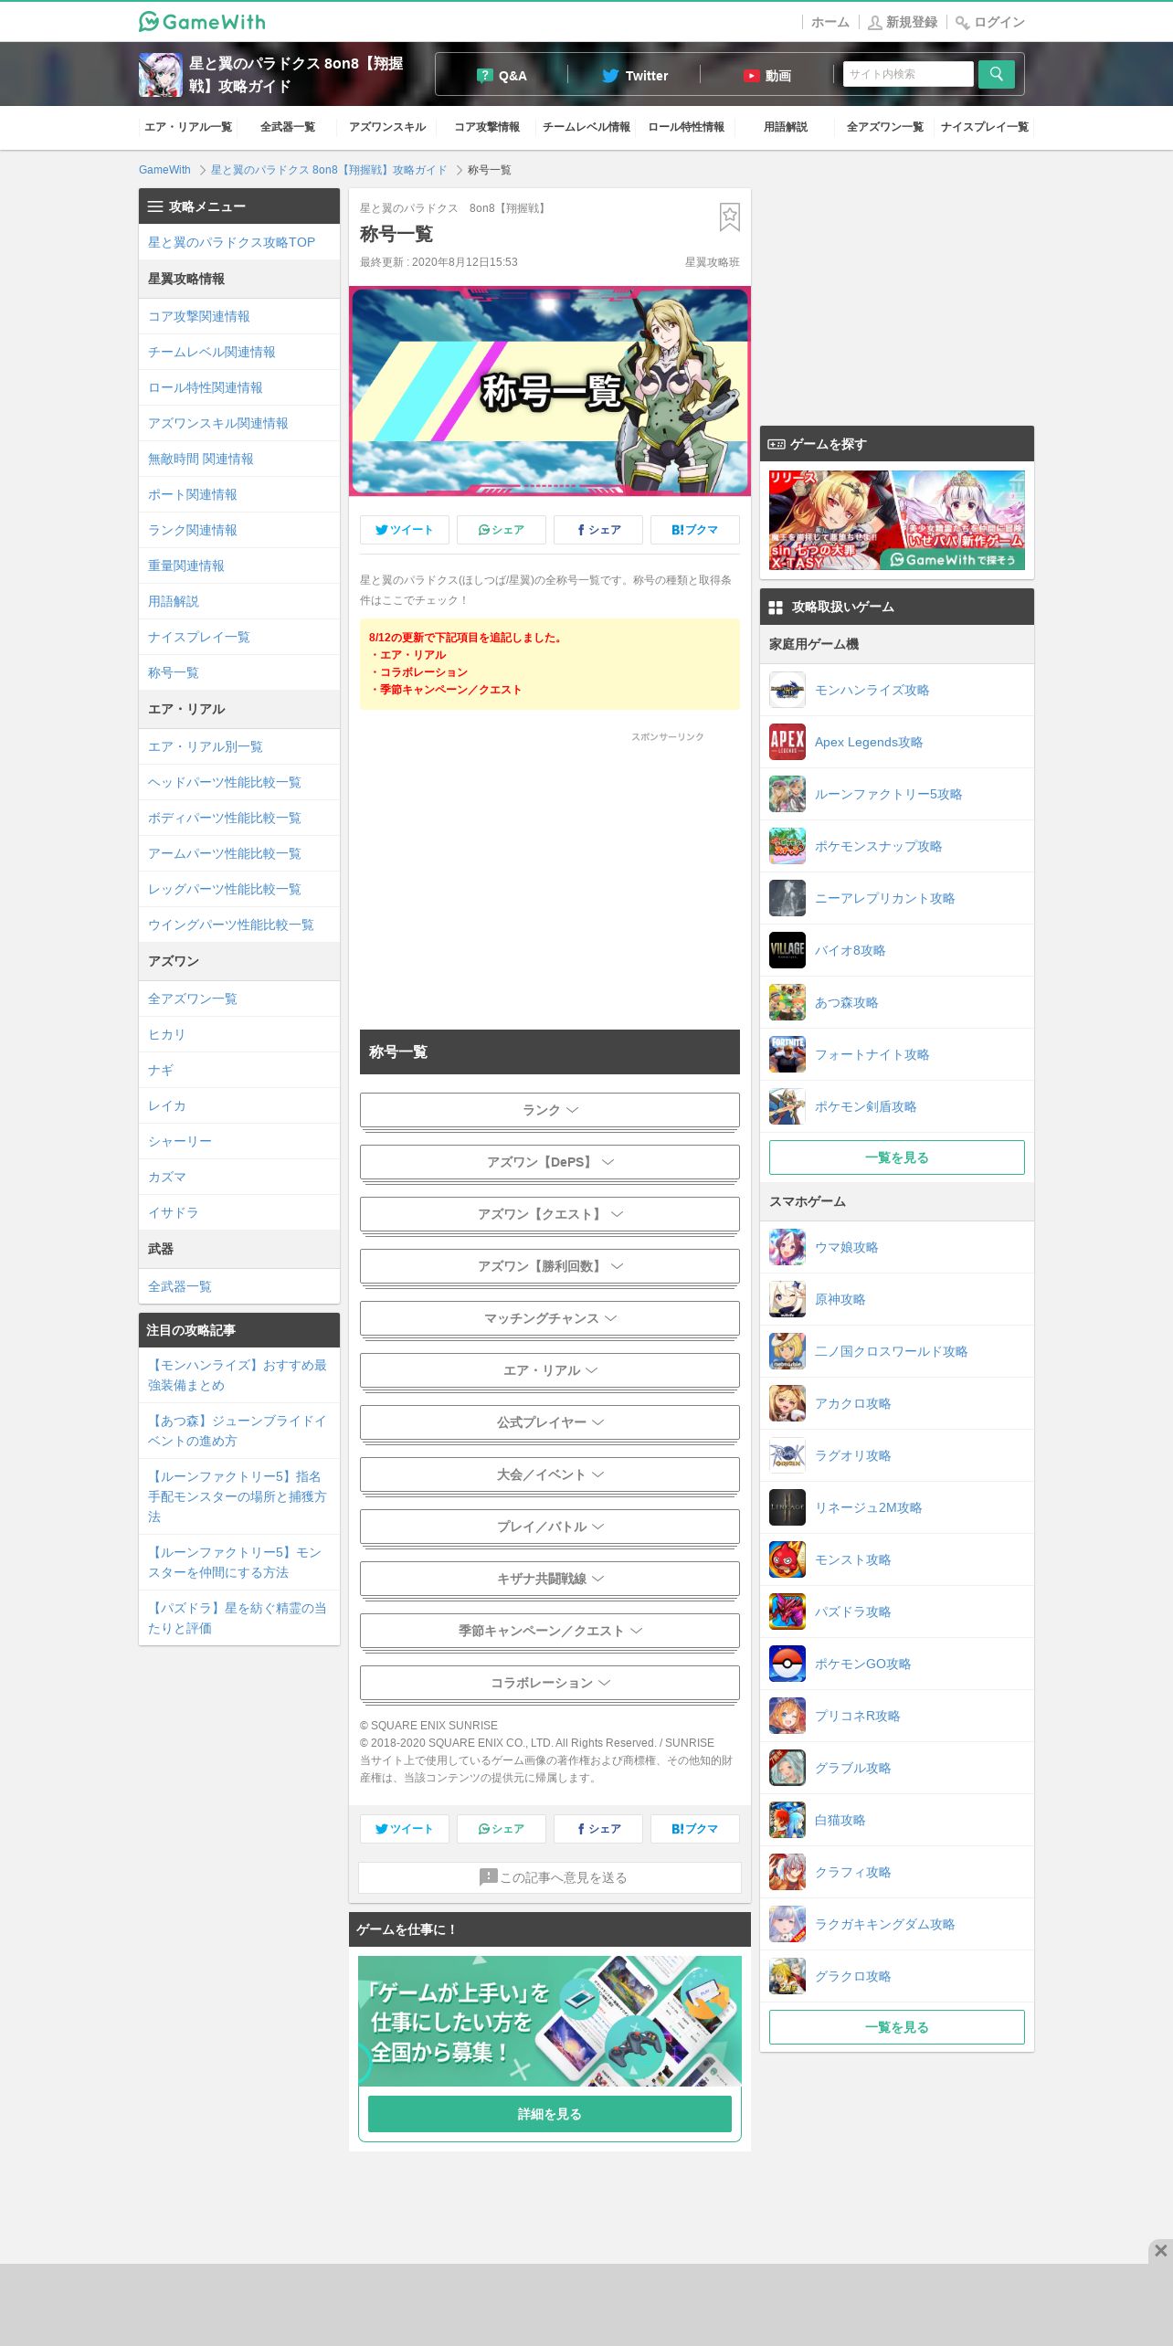Click the GameWith logo
Viewport: 1173px width, 2346px height.
point(202,21)
